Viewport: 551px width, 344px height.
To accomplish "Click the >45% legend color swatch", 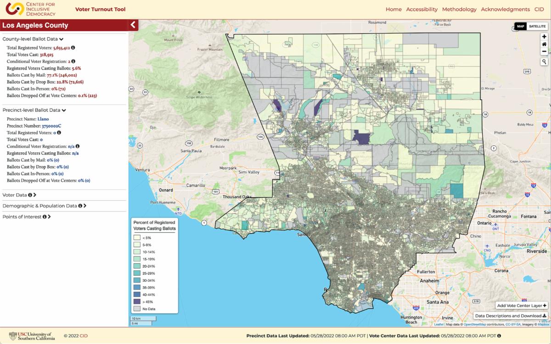I will click(137, 302).
